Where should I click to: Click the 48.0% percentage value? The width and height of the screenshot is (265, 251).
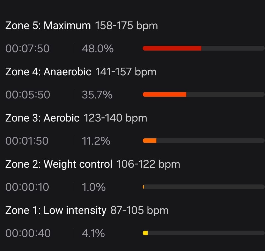[x=97, y=49]
